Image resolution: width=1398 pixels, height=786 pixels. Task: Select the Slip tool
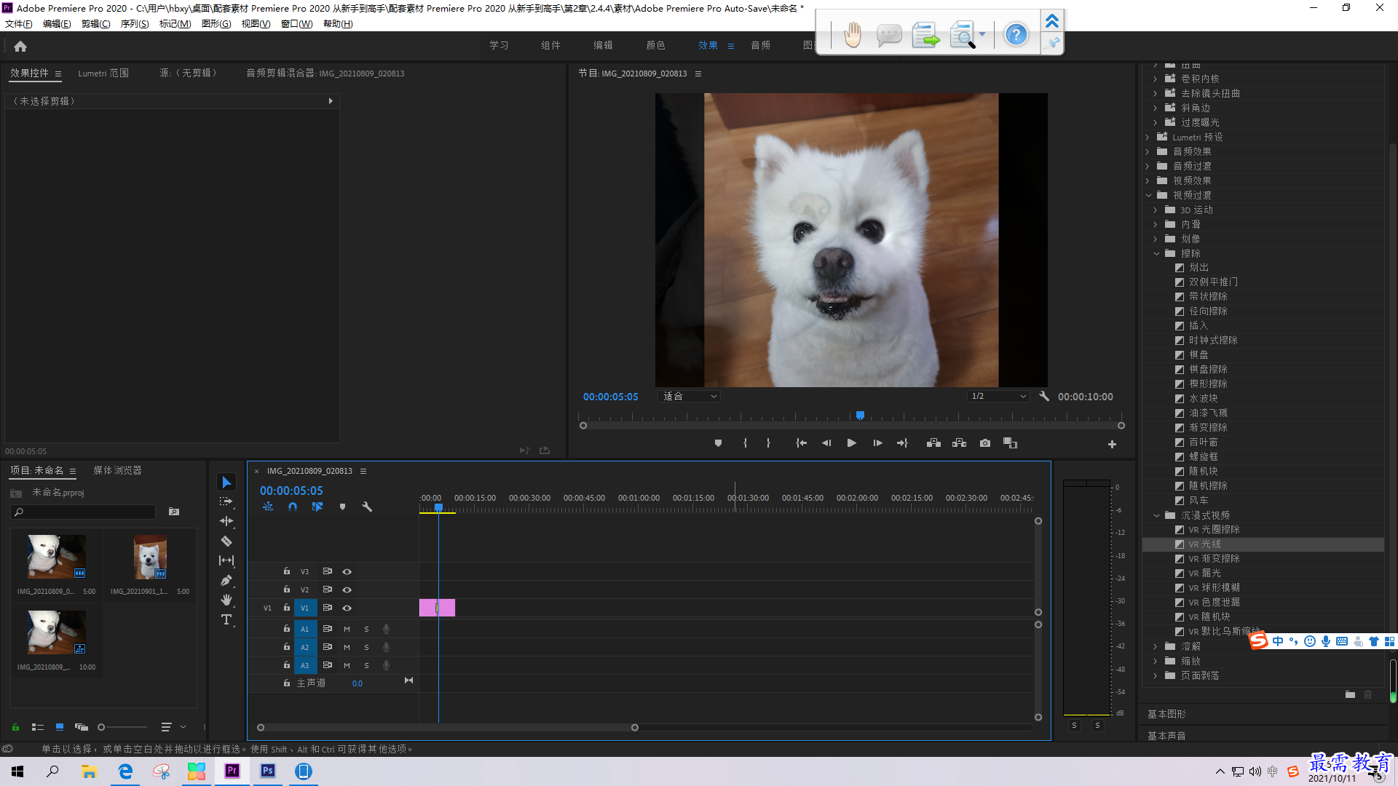pos(226,560)
